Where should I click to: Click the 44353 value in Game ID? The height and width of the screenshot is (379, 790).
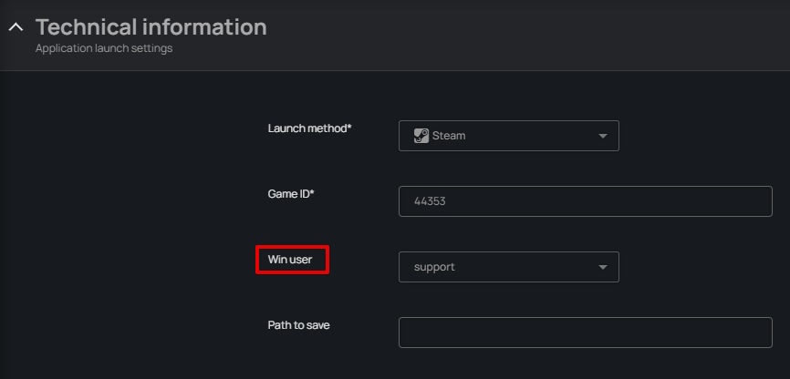point(429,201)
